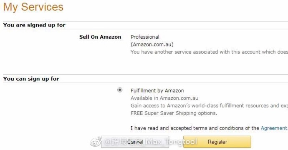
Task: Click the Professional plan text
Action: pyautogui.click(x=145, y=37)
